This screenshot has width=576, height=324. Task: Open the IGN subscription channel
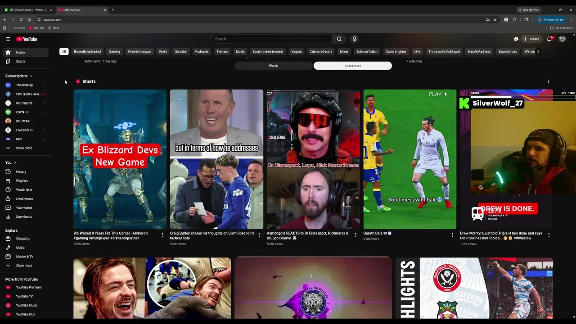coord(26,139)
